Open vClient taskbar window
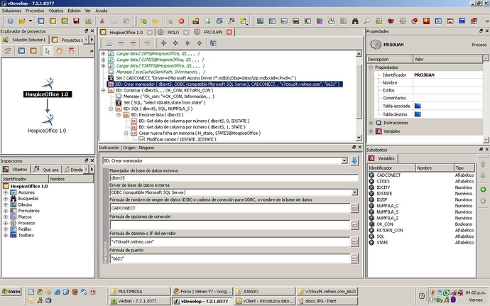Viewport: 490px width, 306px height. tap(265, 301)
